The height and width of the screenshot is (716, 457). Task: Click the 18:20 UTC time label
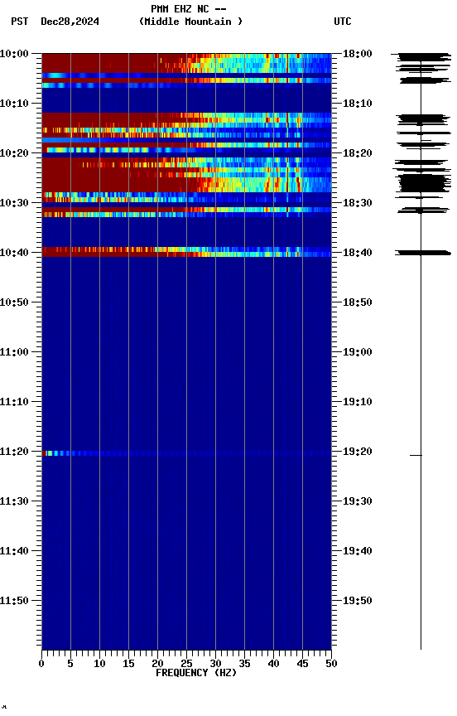click(358, 153)
